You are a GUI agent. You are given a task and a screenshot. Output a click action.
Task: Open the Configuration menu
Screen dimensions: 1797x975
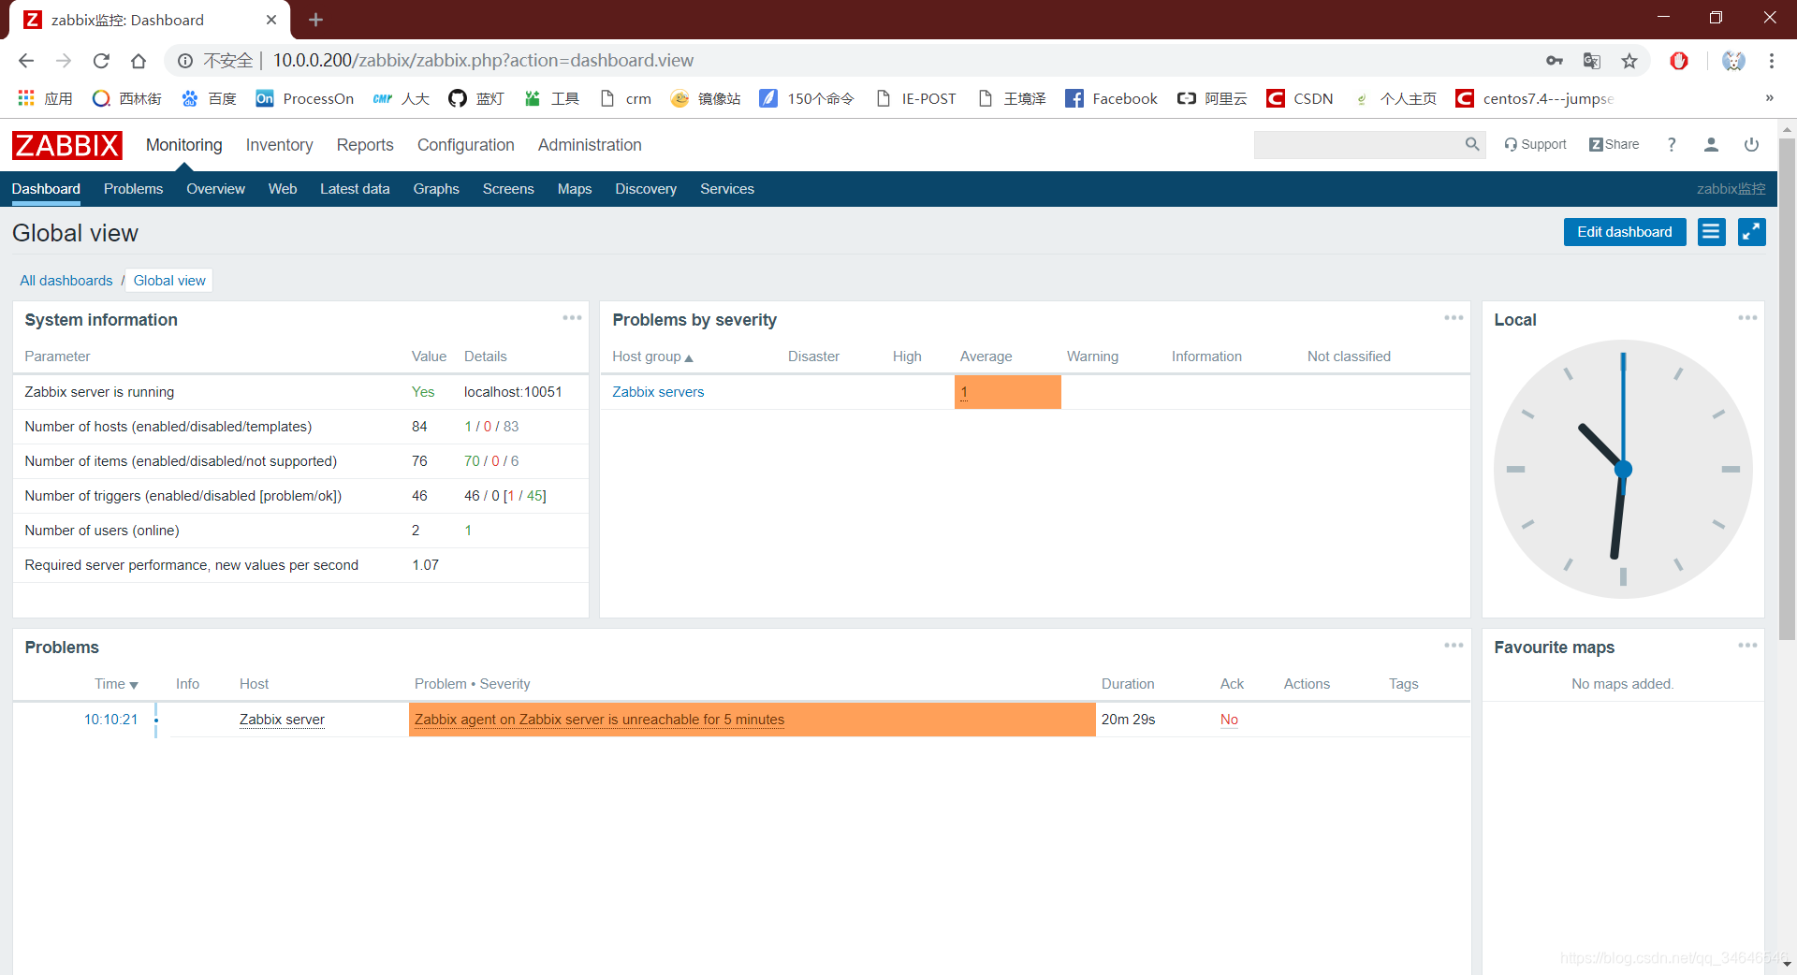click(466, 145)
